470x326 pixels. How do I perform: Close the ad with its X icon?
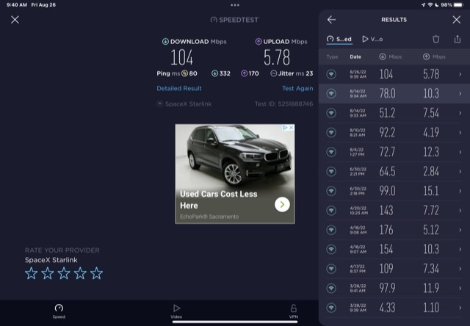pos(290,128)
